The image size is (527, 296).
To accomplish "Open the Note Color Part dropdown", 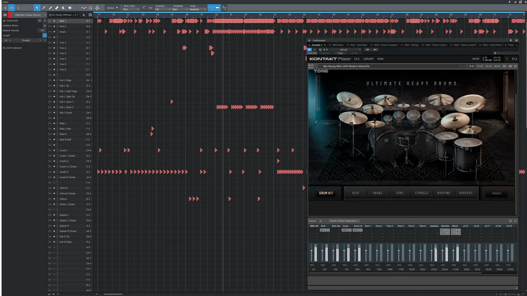I will tap(131, 9).
